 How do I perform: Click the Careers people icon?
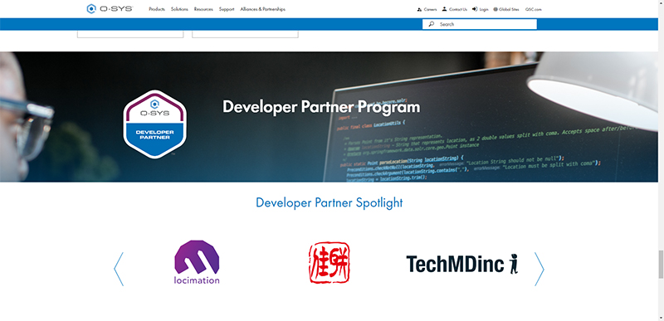pyautogui.click(x=419, y=9)
